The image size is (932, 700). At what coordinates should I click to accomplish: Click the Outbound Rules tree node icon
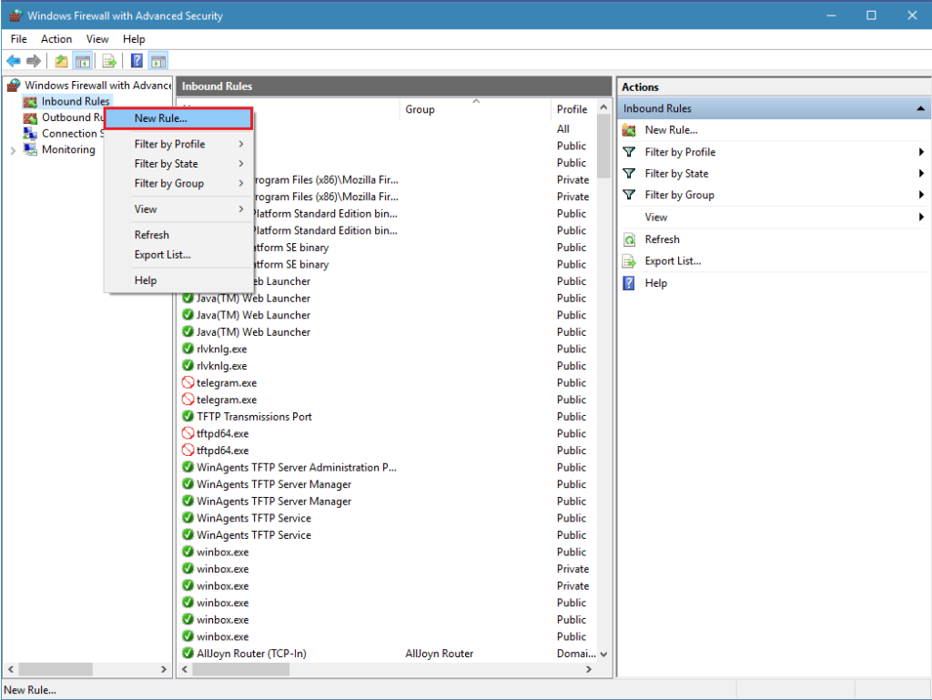point(30,117)
